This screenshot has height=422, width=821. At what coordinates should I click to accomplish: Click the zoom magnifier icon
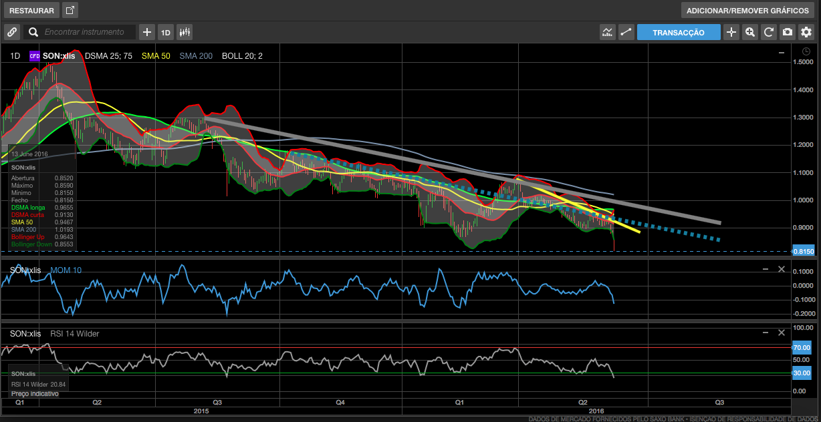coord(750,32)
